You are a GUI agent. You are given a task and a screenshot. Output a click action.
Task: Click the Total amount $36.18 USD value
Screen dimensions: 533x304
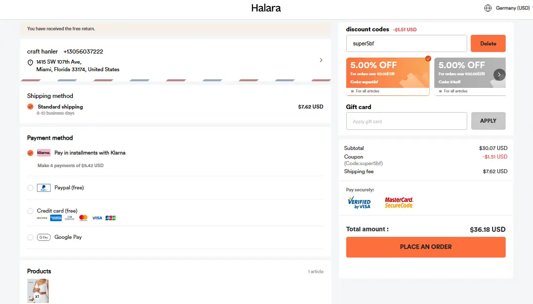pos(487,229)
